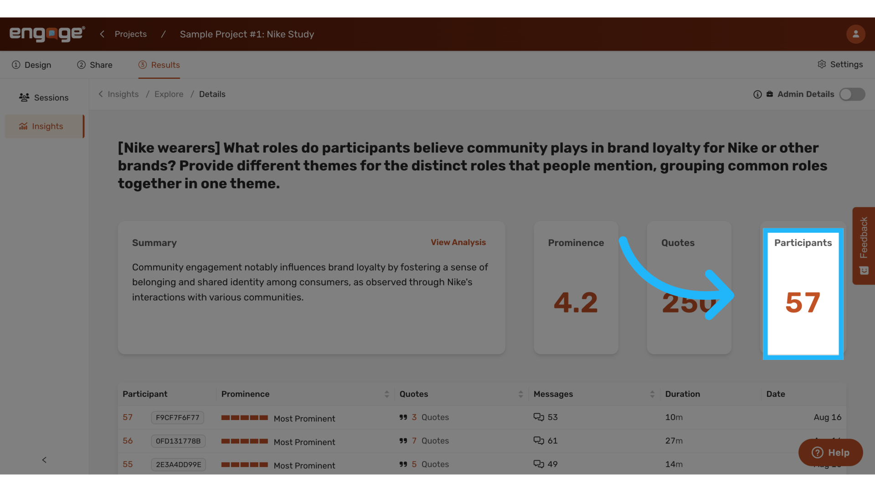Click the back chevron beside Insights breadcrumb

[x=101, y=94]
